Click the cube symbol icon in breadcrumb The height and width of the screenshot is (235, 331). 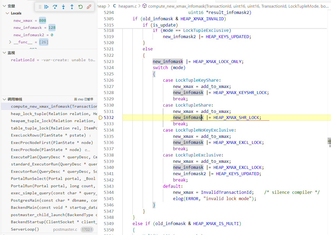point(144,6)
